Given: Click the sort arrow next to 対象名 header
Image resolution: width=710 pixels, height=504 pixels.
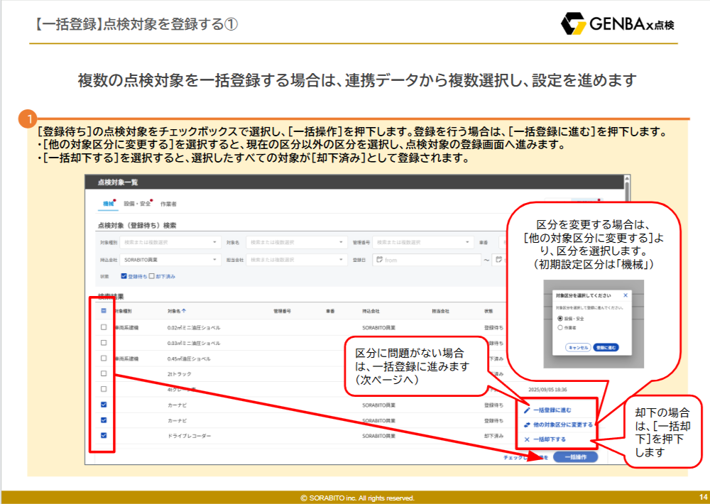Looking at the screenshot, I should pyautogui.click(x=185, y=311).
